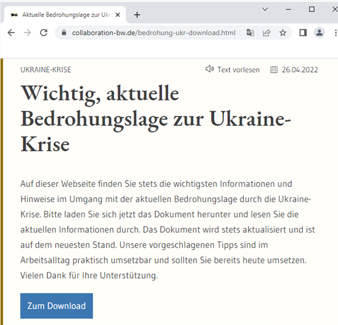Close the Aktuelle Bedrohungslage tab

pos(118,15)
